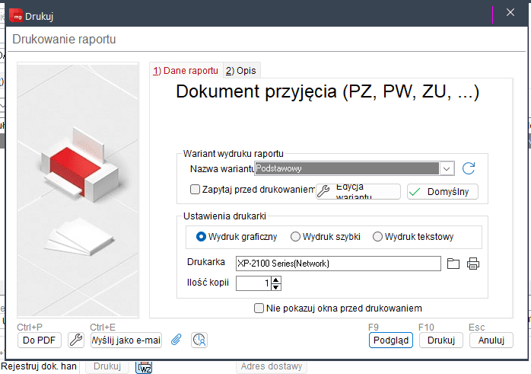
Task: Click the paperclip attachment icon
Action: click(176, 340)
